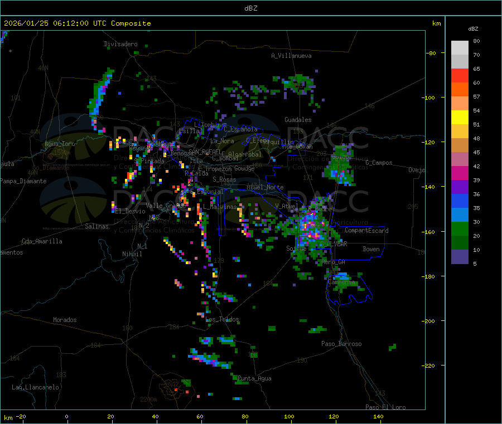Click the Cda_Amarilla map label
Screen dimensions: 502x424
(42, 241)
